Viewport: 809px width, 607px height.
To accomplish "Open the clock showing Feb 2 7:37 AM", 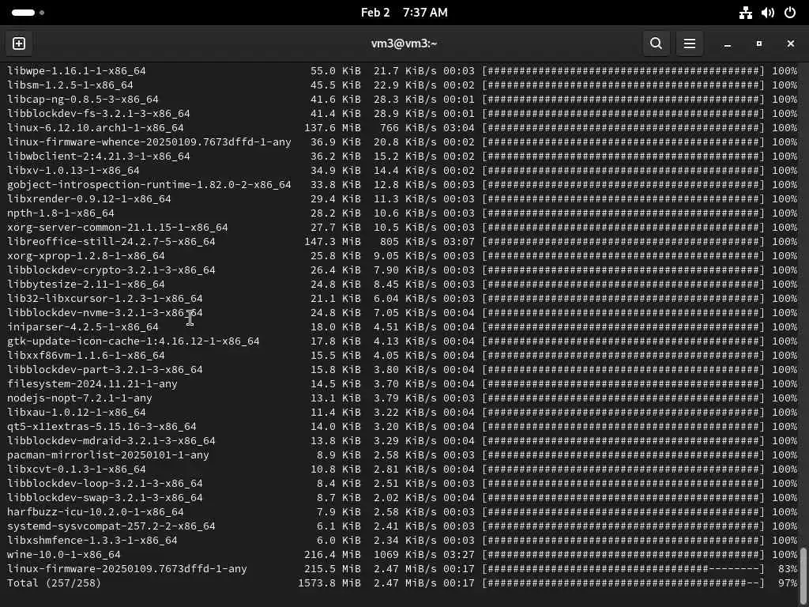I will pyautogui.click(x=404, y=13).
